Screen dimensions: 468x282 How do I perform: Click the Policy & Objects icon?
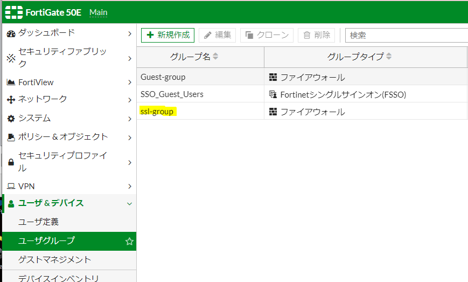tap(11, 137)
